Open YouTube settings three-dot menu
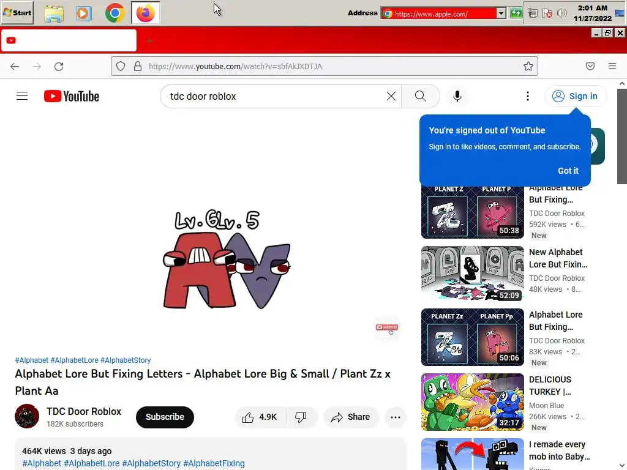627x470 pixels. coord(528,96)
